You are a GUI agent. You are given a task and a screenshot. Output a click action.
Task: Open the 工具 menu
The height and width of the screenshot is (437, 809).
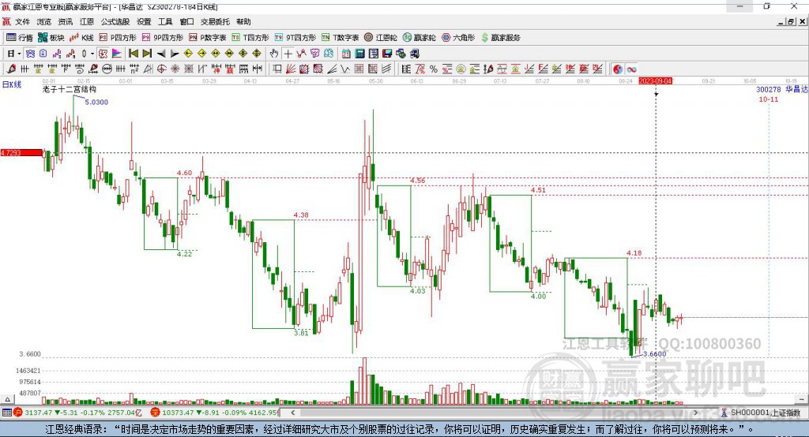165,21
